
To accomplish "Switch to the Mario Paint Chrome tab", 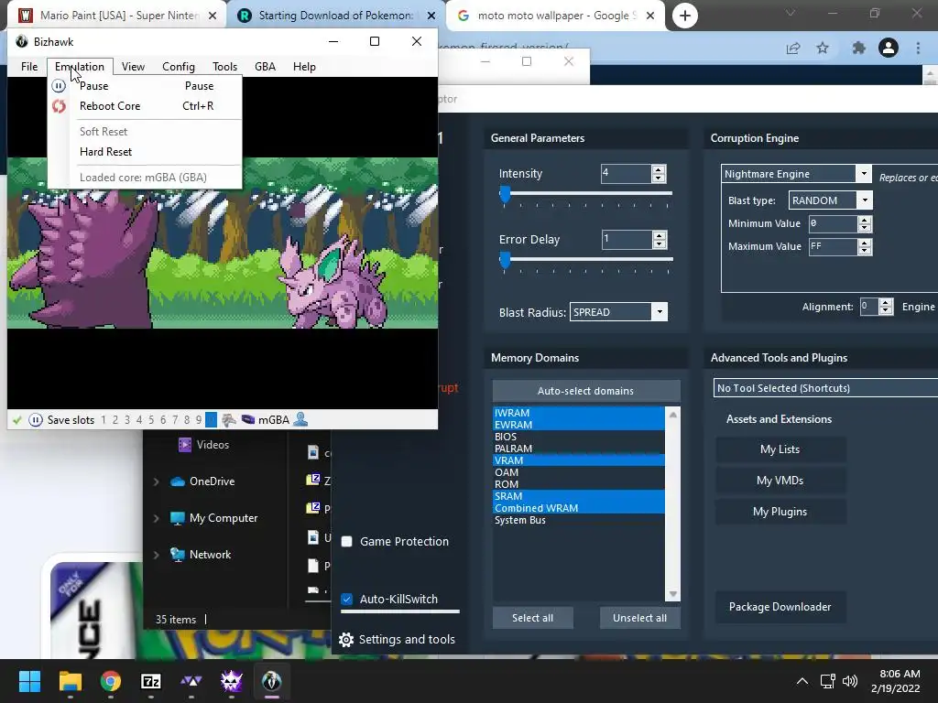I will [x=118, y=16].
